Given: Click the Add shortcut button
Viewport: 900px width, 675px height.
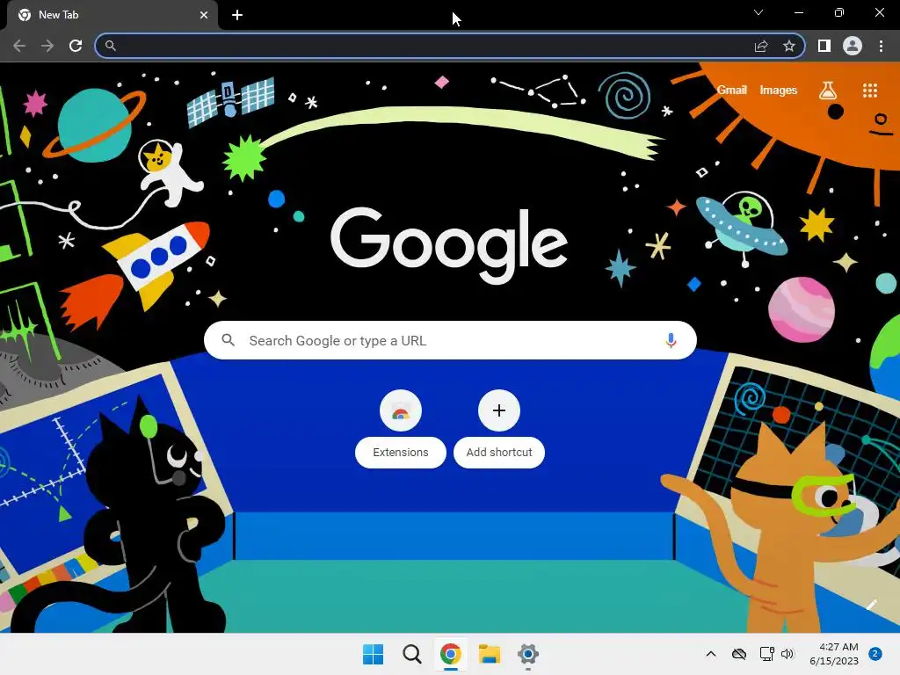Looking at the screenshot, I should pyautogui.click(x=499, y=429).
